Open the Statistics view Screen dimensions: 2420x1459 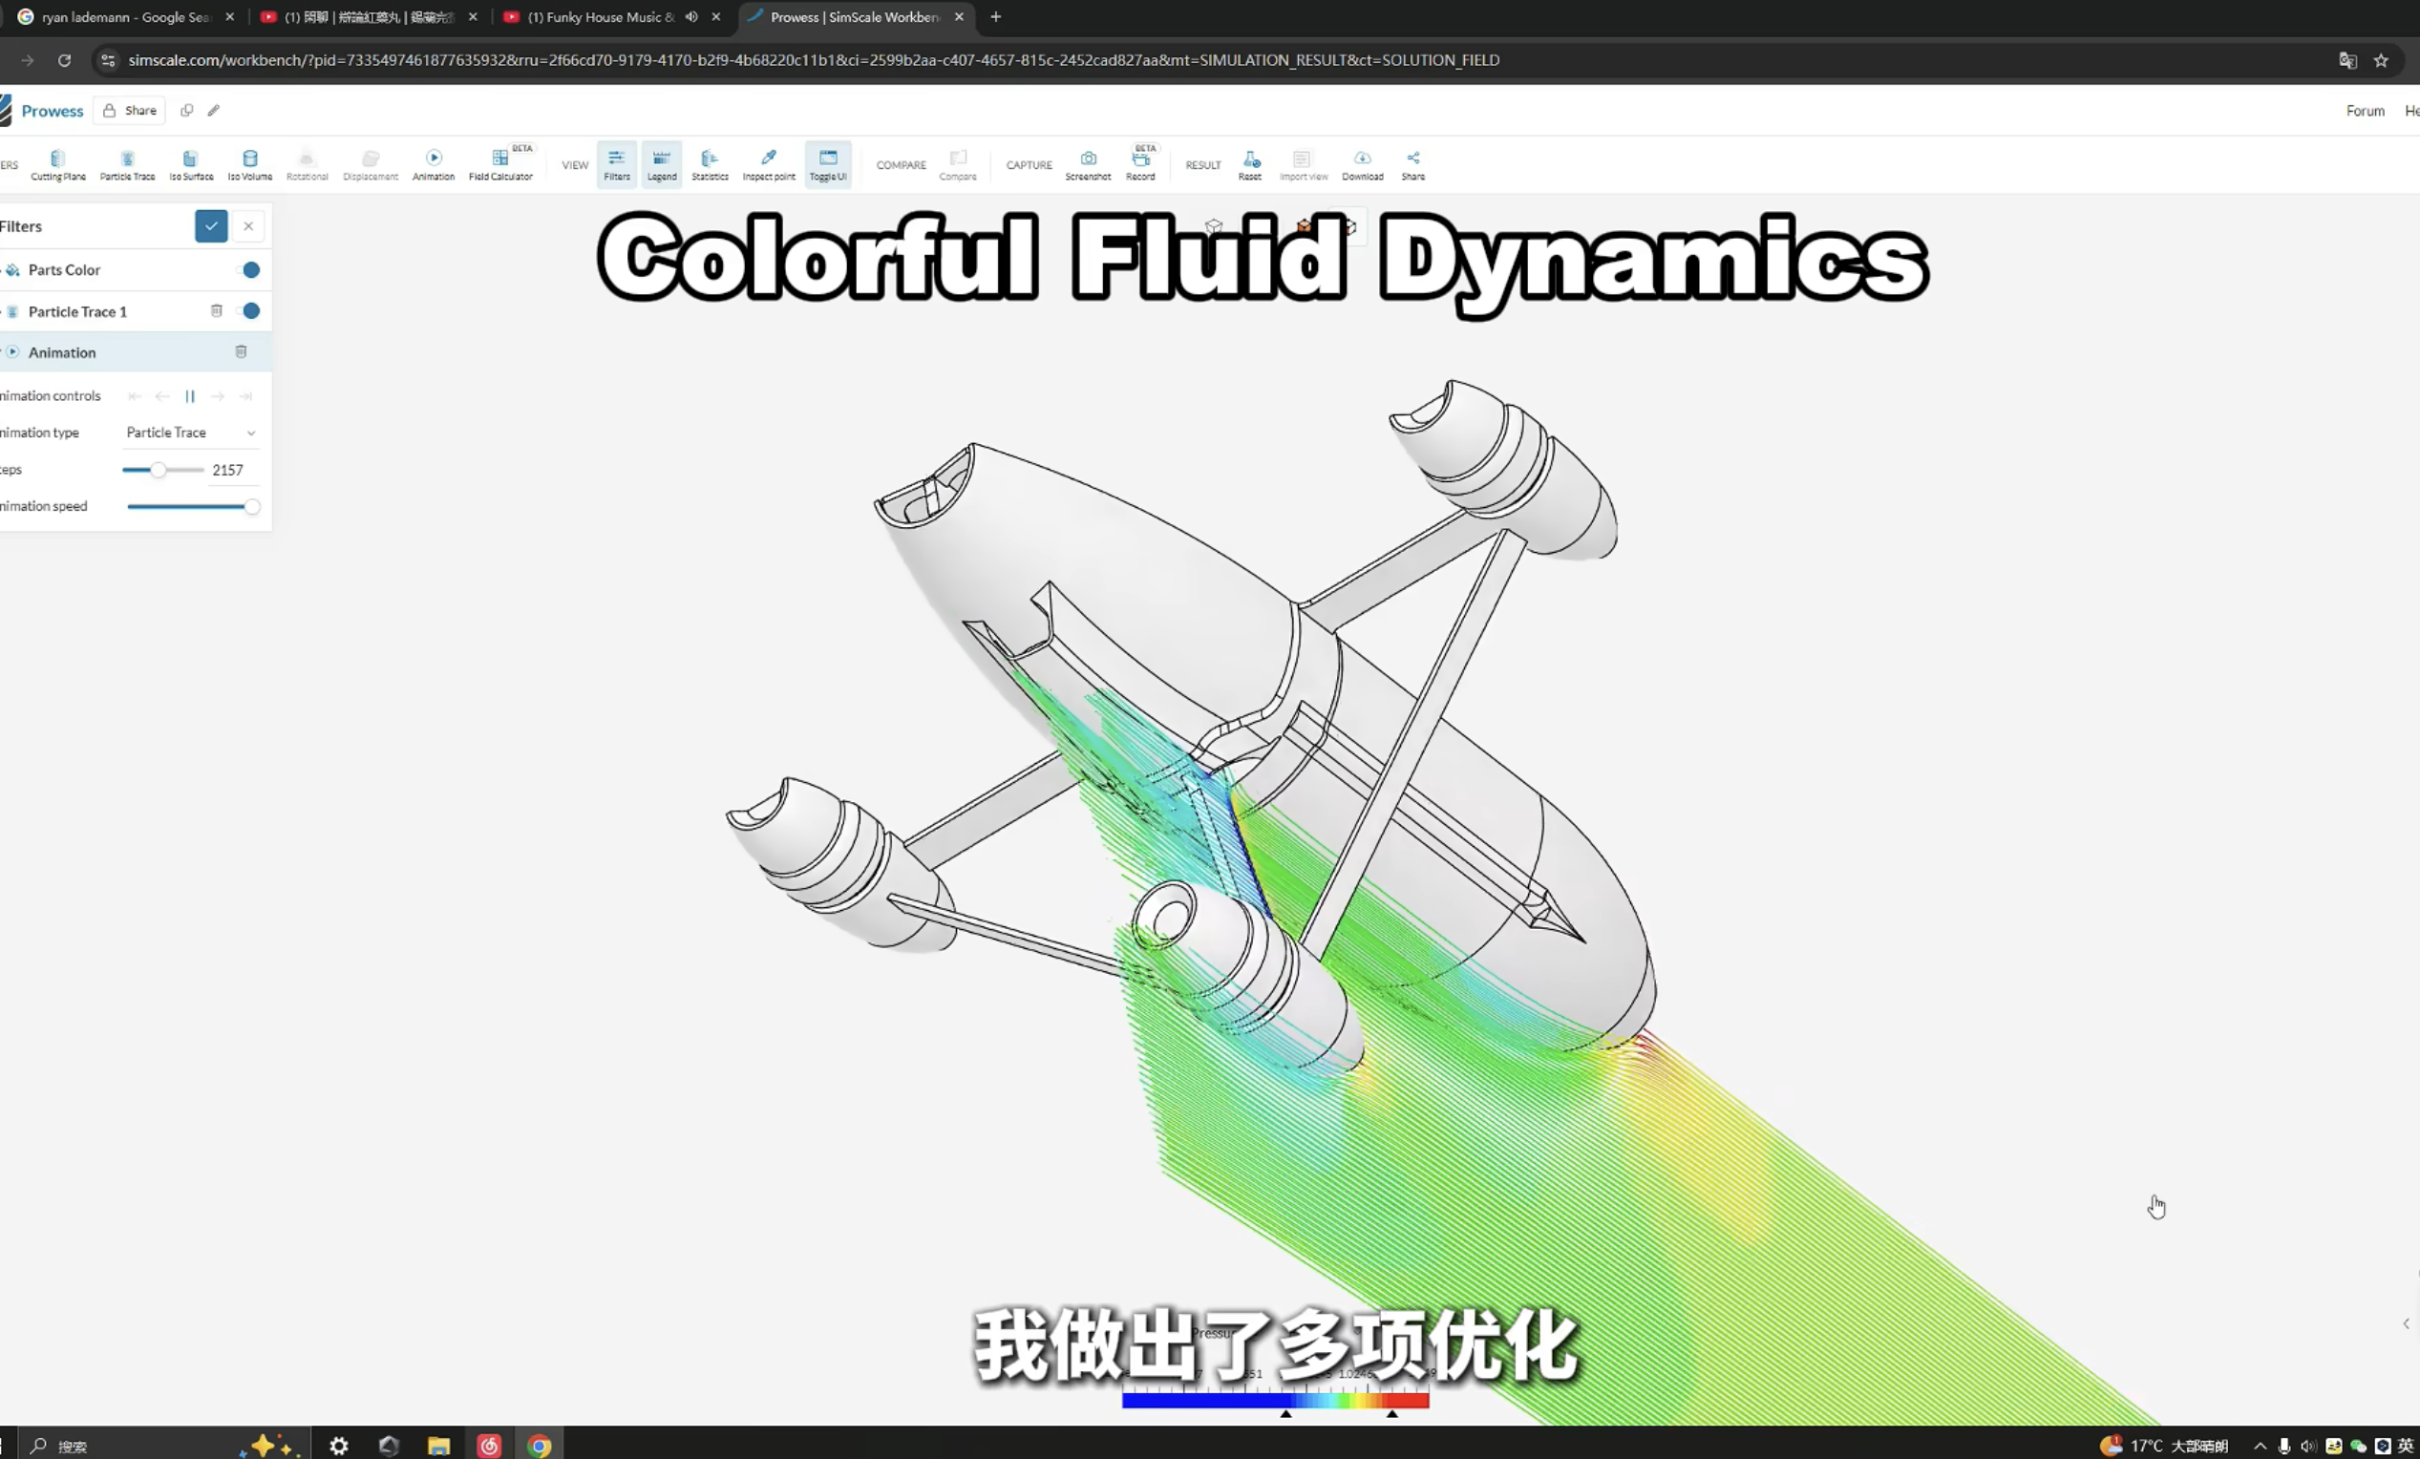(710, 164)
